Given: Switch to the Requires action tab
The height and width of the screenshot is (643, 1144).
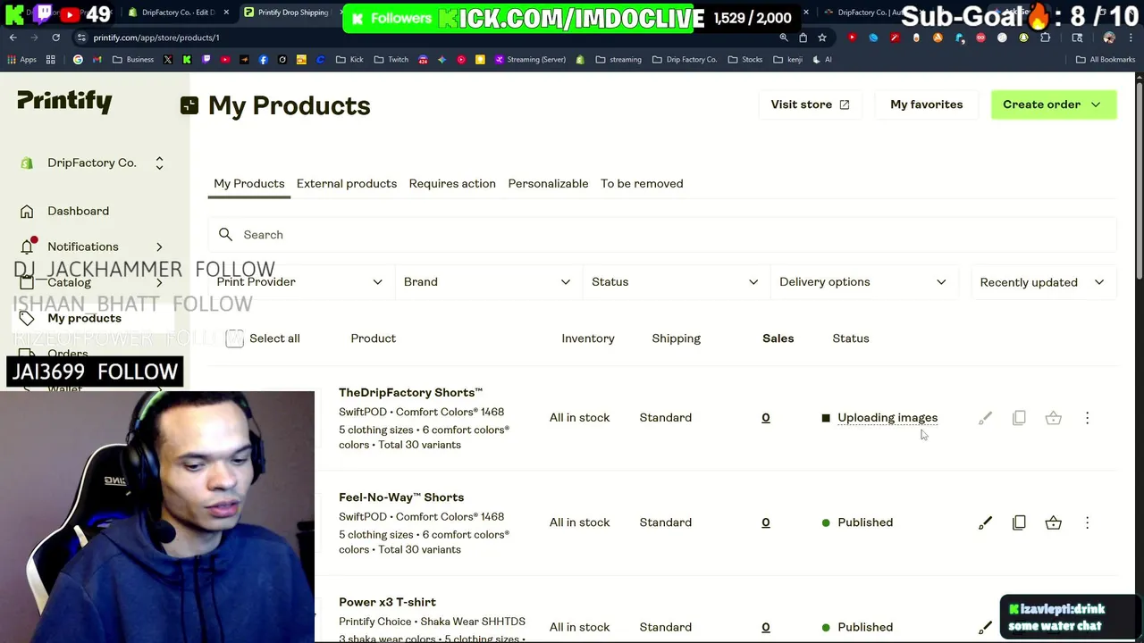Looking at the screenshot, I should 452,184.
